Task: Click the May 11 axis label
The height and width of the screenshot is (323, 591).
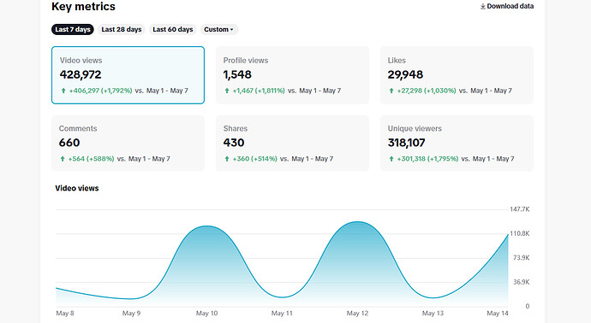Action: 282,314
